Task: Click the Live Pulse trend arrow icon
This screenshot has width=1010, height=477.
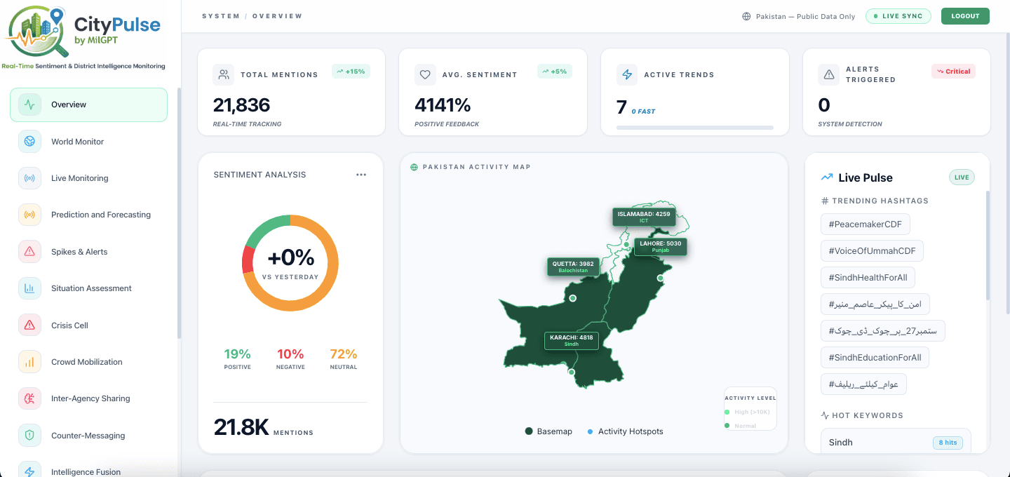Action: [x=827, y=177]
